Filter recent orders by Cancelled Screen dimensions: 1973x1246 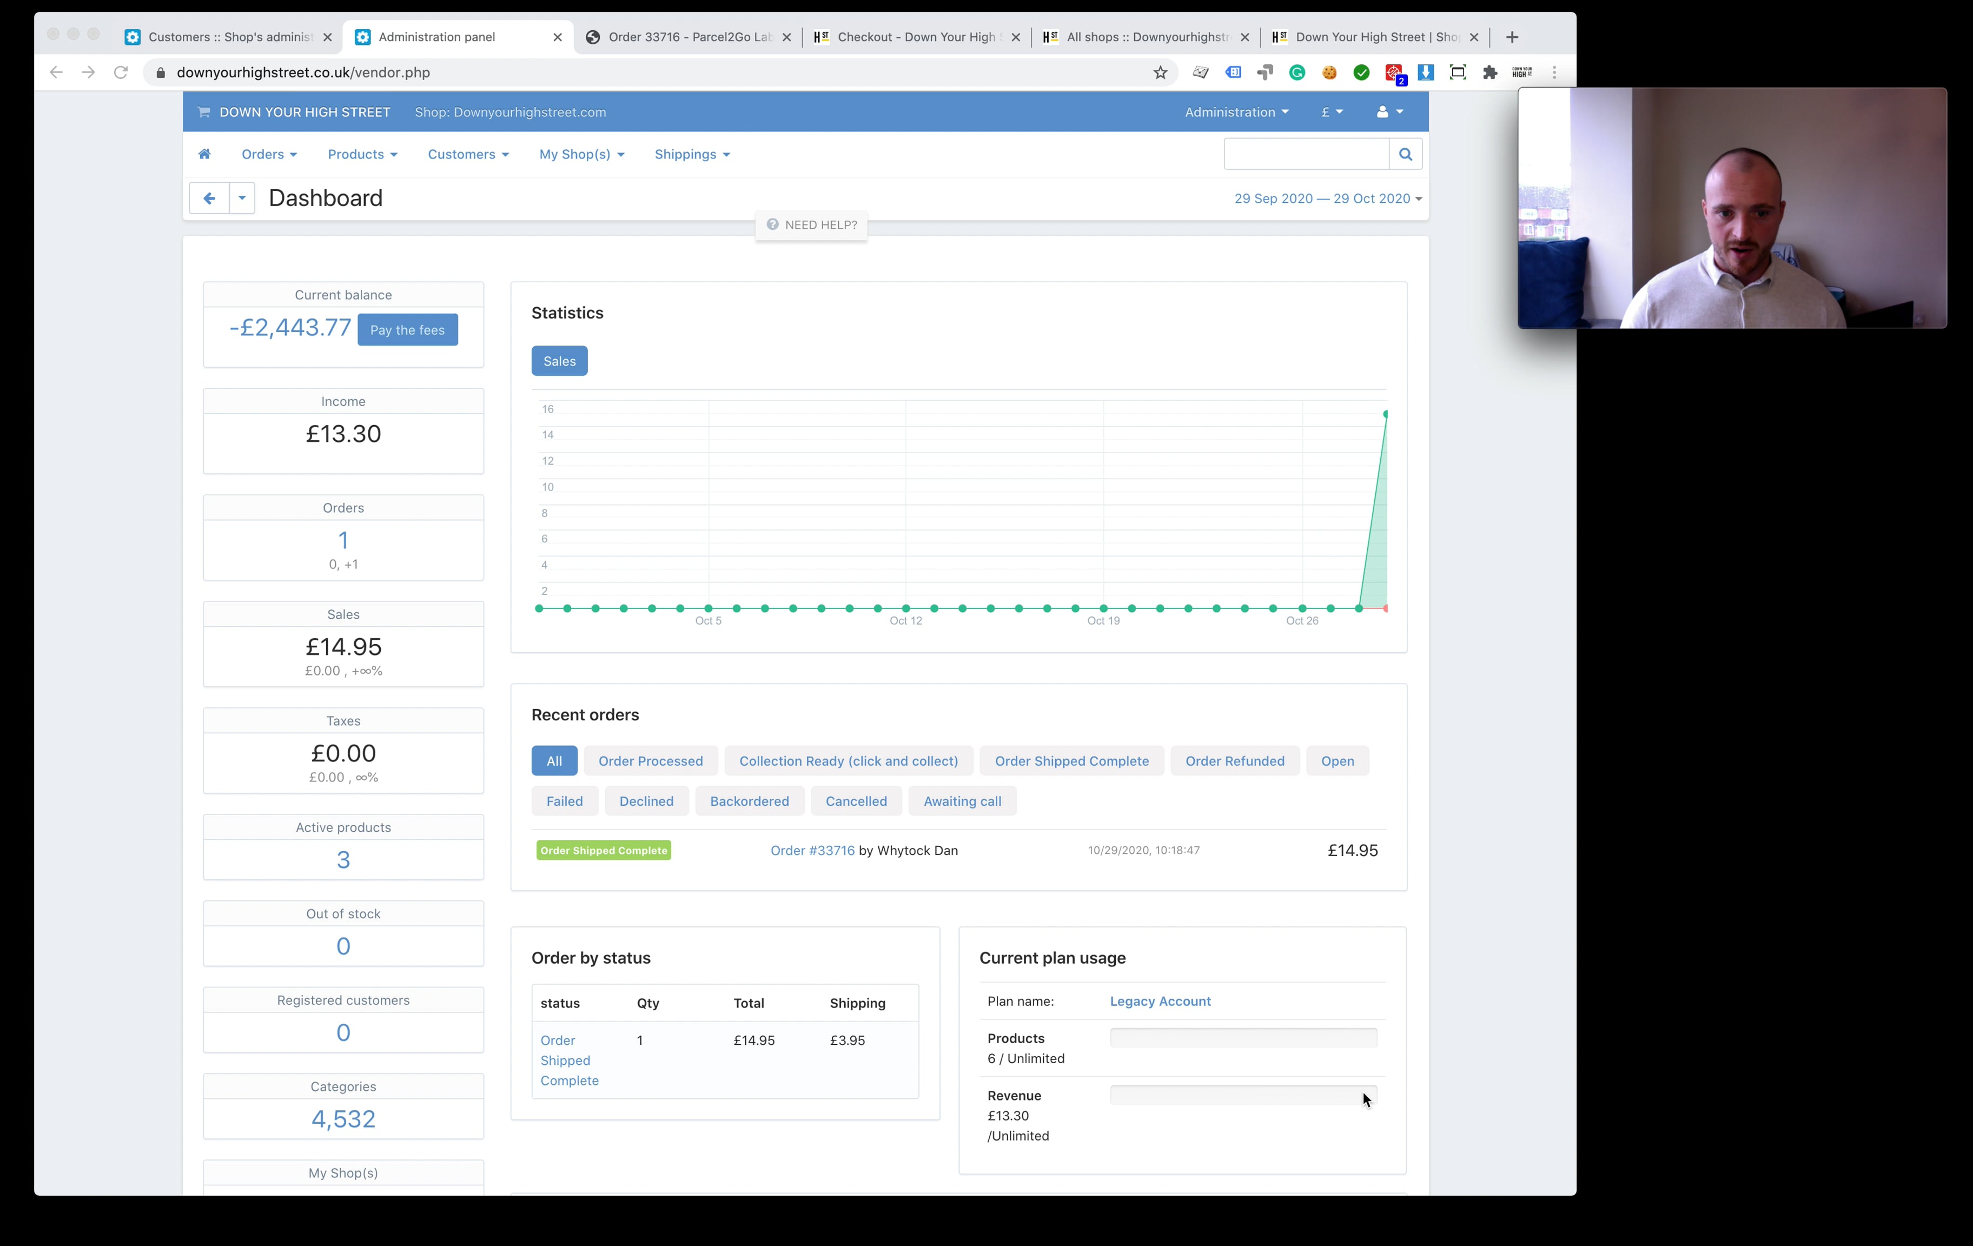856,801
